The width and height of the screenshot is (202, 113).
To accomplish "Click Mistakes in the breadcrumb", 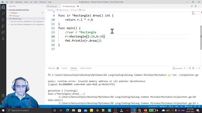I will coord(50,10).
